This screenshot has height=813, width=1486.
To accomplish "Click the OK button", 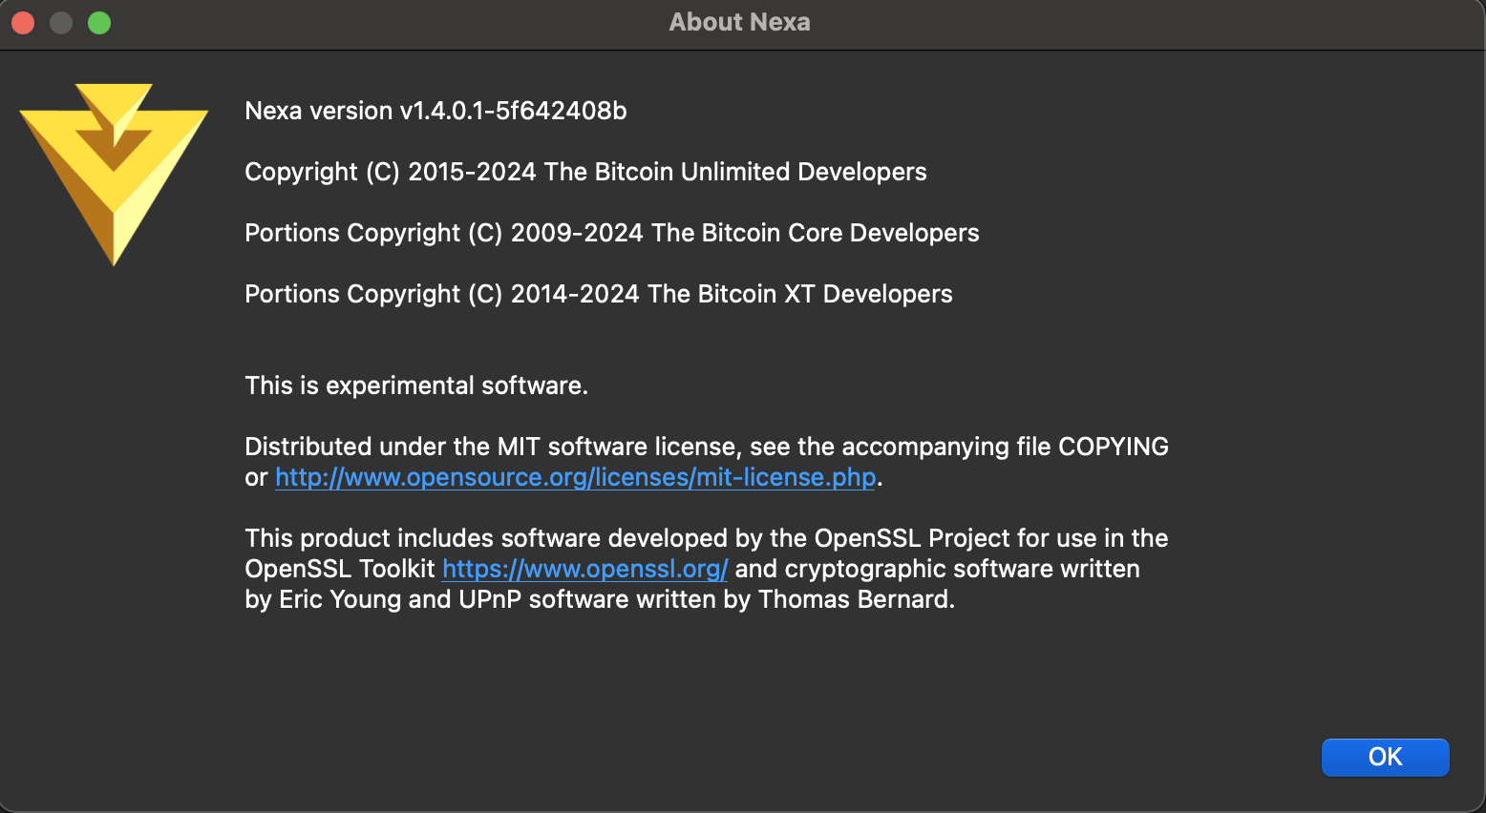I will tap(1385, 757).
